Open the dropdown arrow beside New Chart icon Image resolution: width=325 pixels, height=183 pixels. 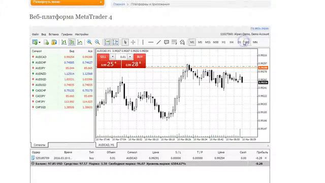[40, 43]
